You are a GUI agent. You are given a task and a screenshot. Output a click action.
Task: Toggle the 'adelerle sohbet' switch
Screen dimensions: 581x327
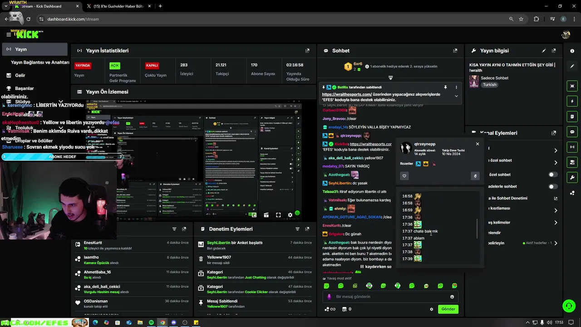(x=552, y=186)
